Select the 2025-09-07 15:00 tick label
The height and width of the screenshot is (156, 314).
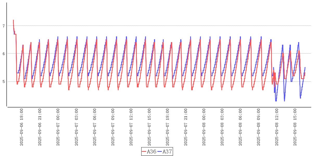coord(149,127)
